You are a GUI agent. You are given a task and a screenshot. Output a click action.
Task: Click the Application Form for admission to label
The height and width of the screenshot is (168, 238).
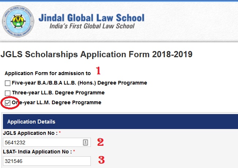click(x=48, y=73)
